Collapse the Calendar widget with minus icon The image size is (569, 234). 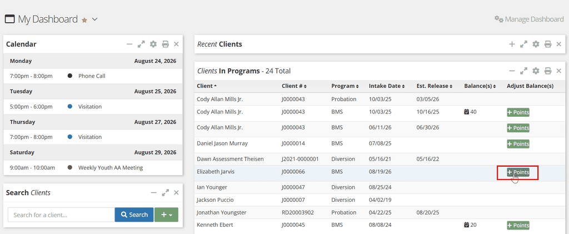(x=129, y=44)
